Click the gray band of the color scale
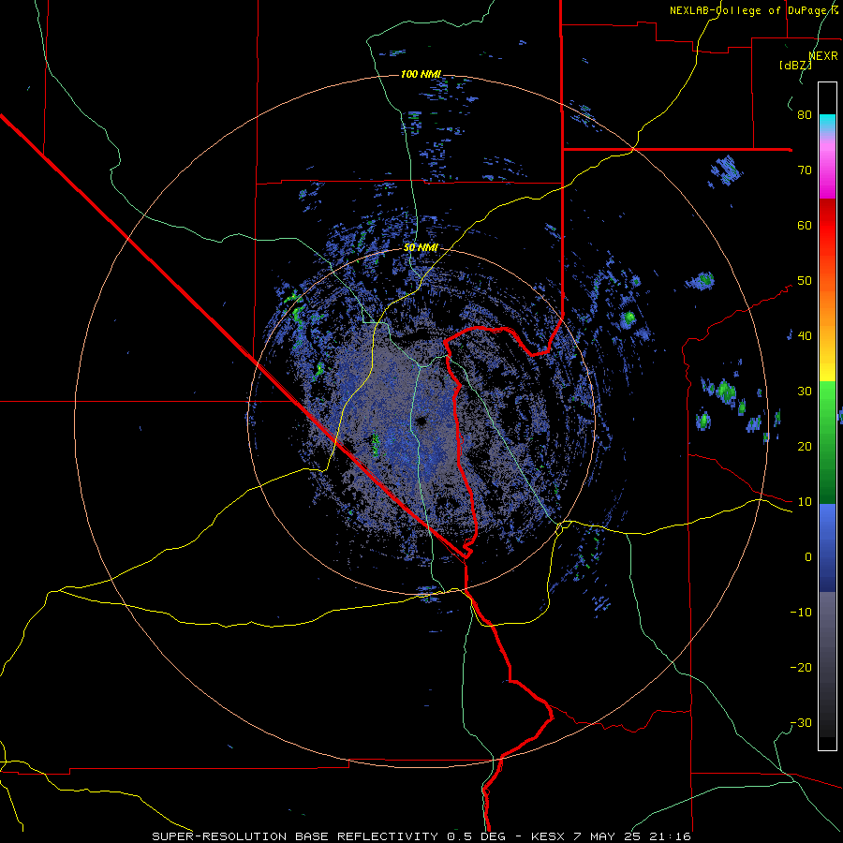Screen dimensions: 843x843 point(827,664)
